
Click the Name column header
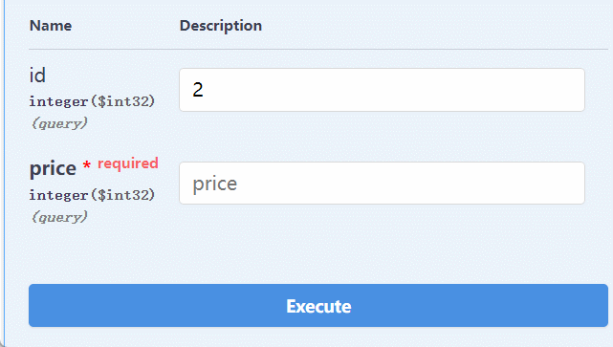51,26
